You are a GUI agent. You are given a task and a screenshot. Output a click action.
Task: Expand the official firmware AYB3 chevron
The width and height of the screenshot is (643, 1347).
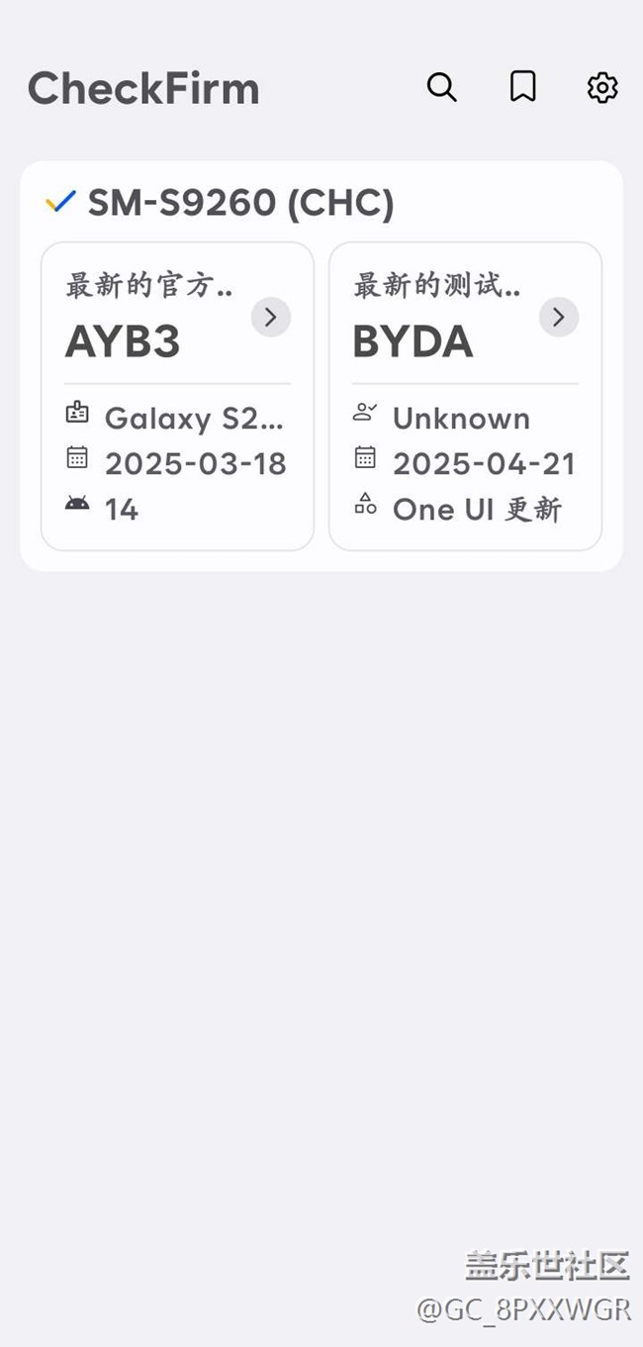click(270, 317)
